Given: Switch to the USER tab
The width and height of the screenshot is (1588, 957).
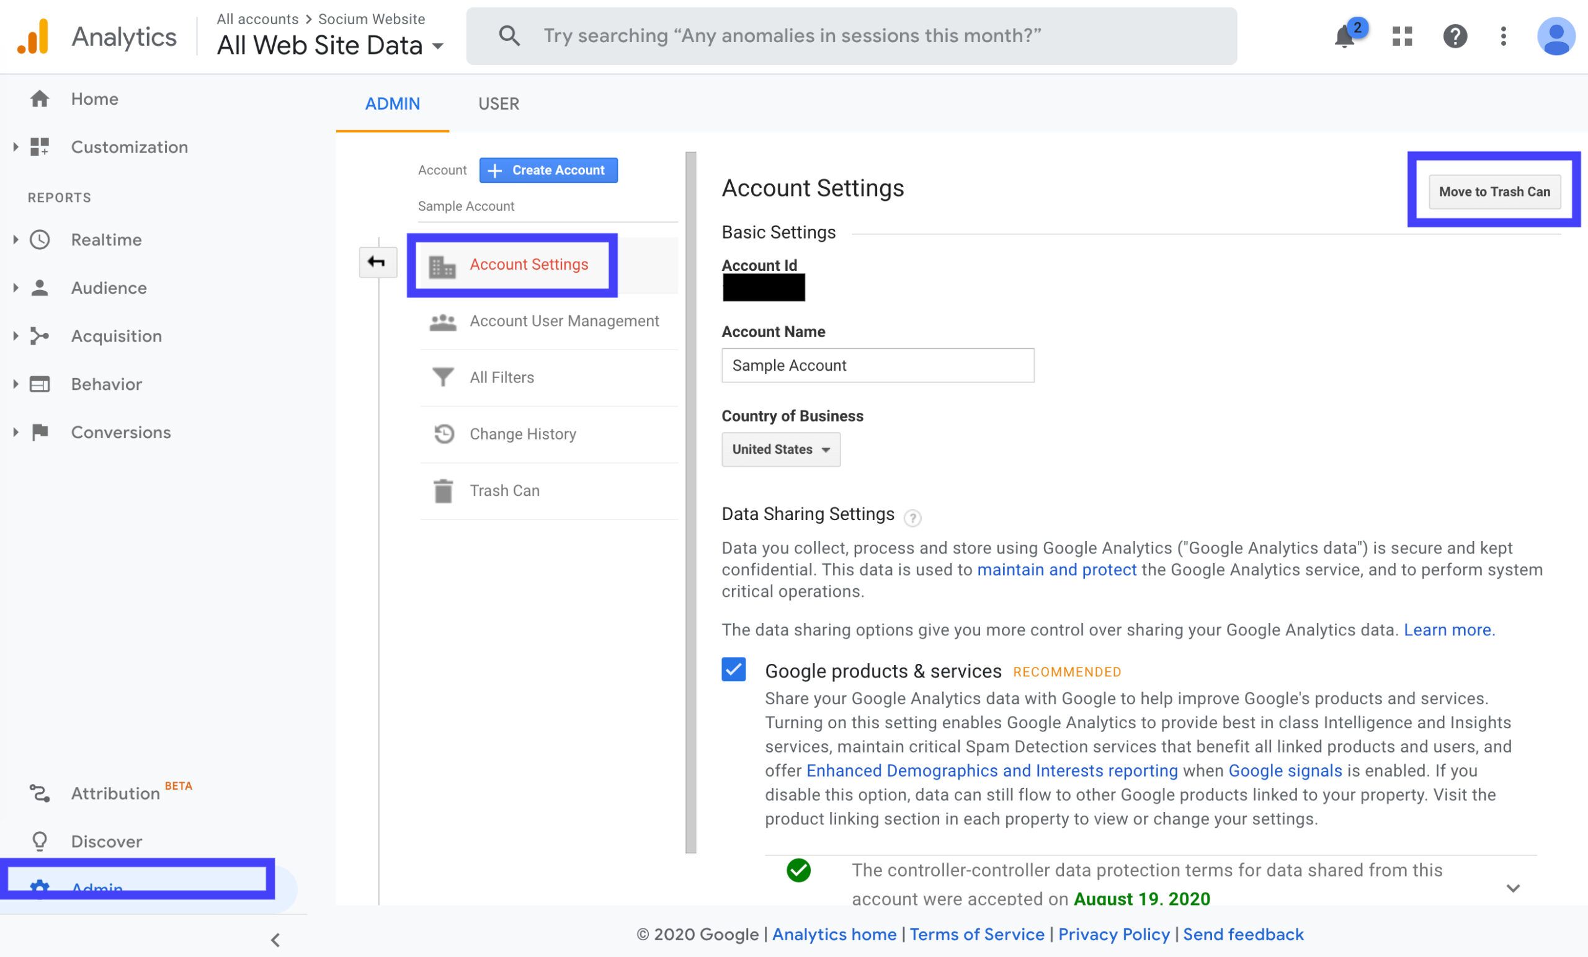Looking at the screenshot, I should tap(498, 104).
